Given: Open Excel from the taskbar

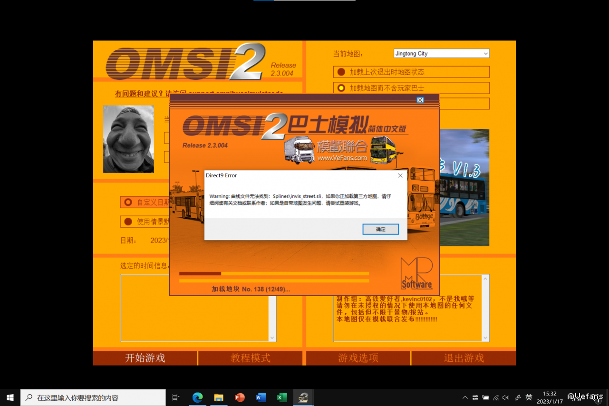Looking at the screenshot, I should (x=282, y=397).
